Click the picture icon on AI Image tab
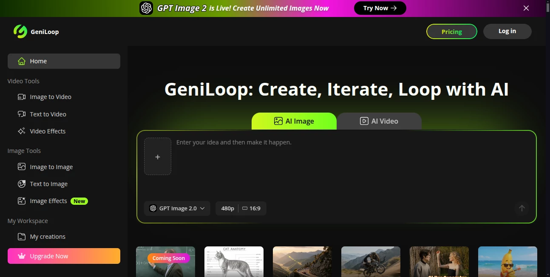 (278, 121)
